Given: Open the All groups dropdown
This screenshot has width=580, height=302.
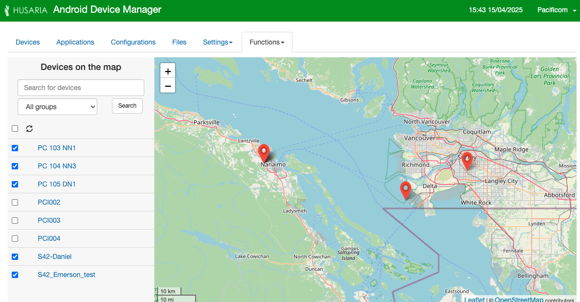Looking at the screenshot, I should (57, 107).
